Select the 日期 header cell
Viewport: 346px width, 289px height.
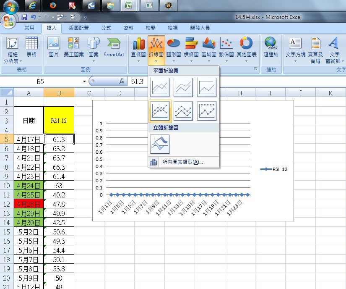(x=29, y=120)
